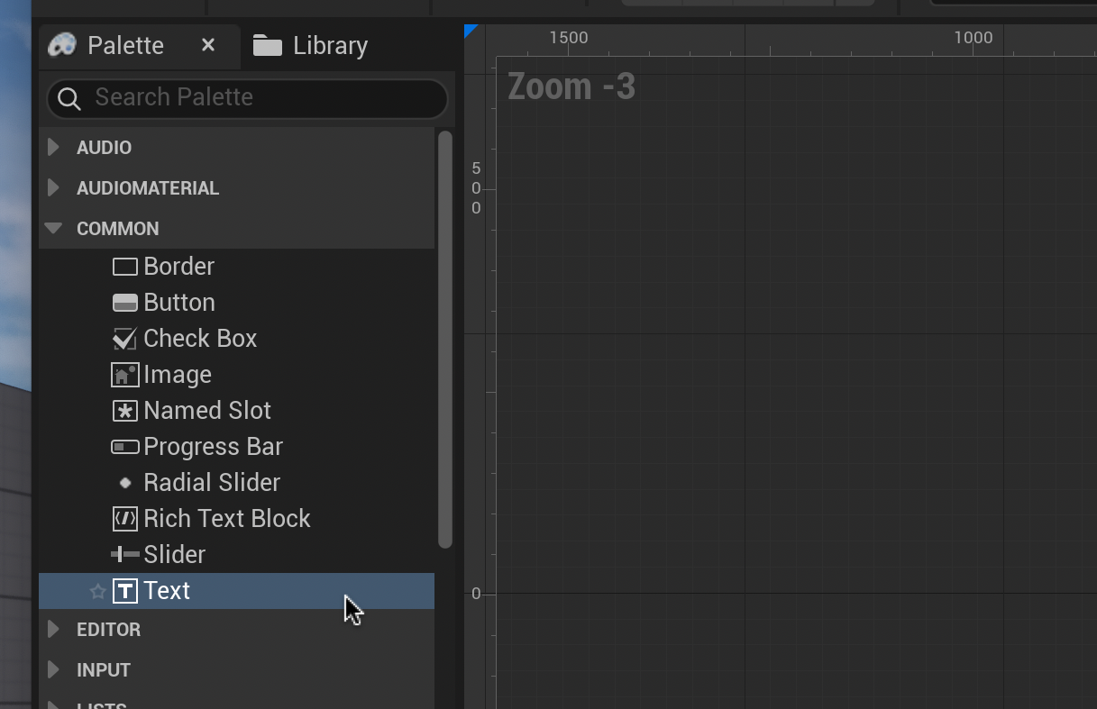Image resolution: width=1097 pixels, height=709 pixels.
Task: Collapse the COMMON category
Action: 53,228
